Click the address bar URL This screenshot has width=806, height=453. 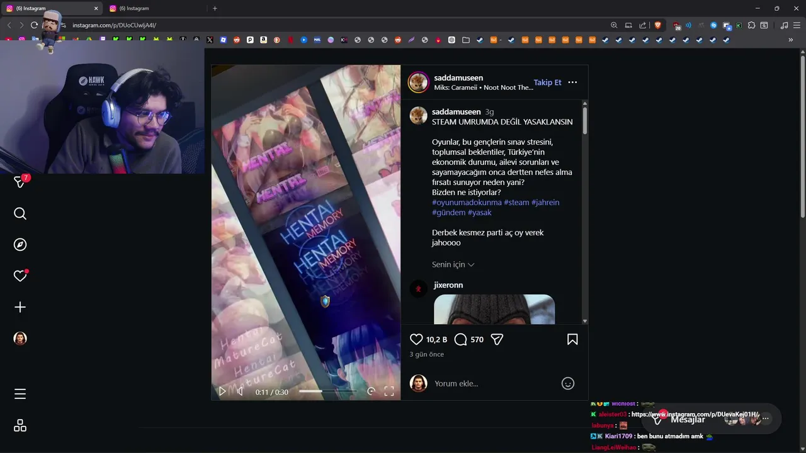pos(114,25)
